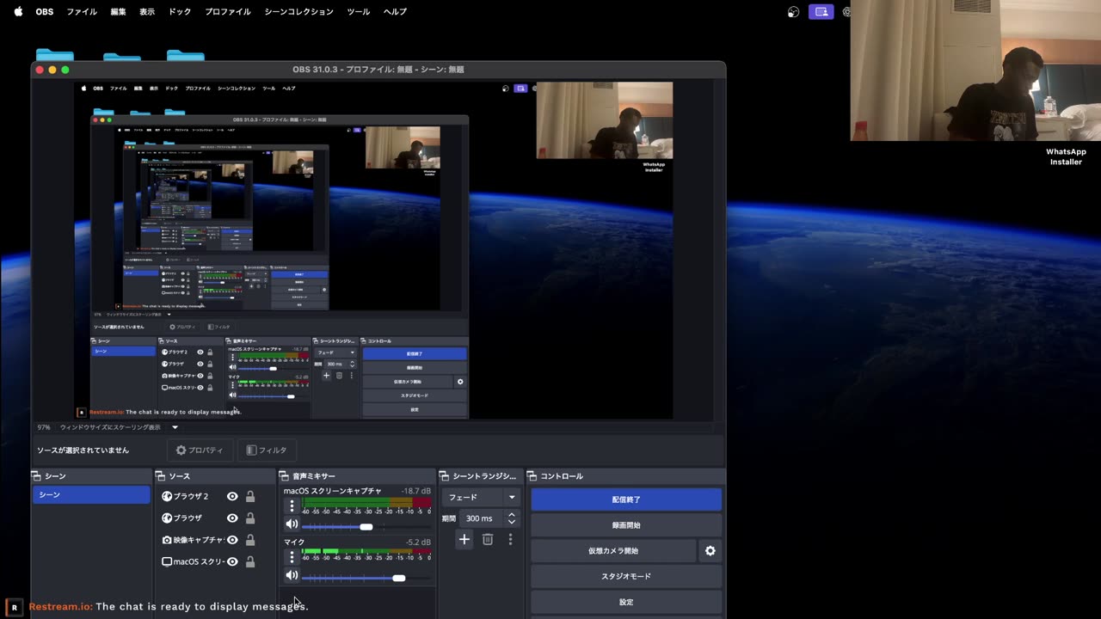This screenshot has width=1101, height=619.
Task: Hide the ブラウザ source with its eye icon
Action: pos(232,518)
